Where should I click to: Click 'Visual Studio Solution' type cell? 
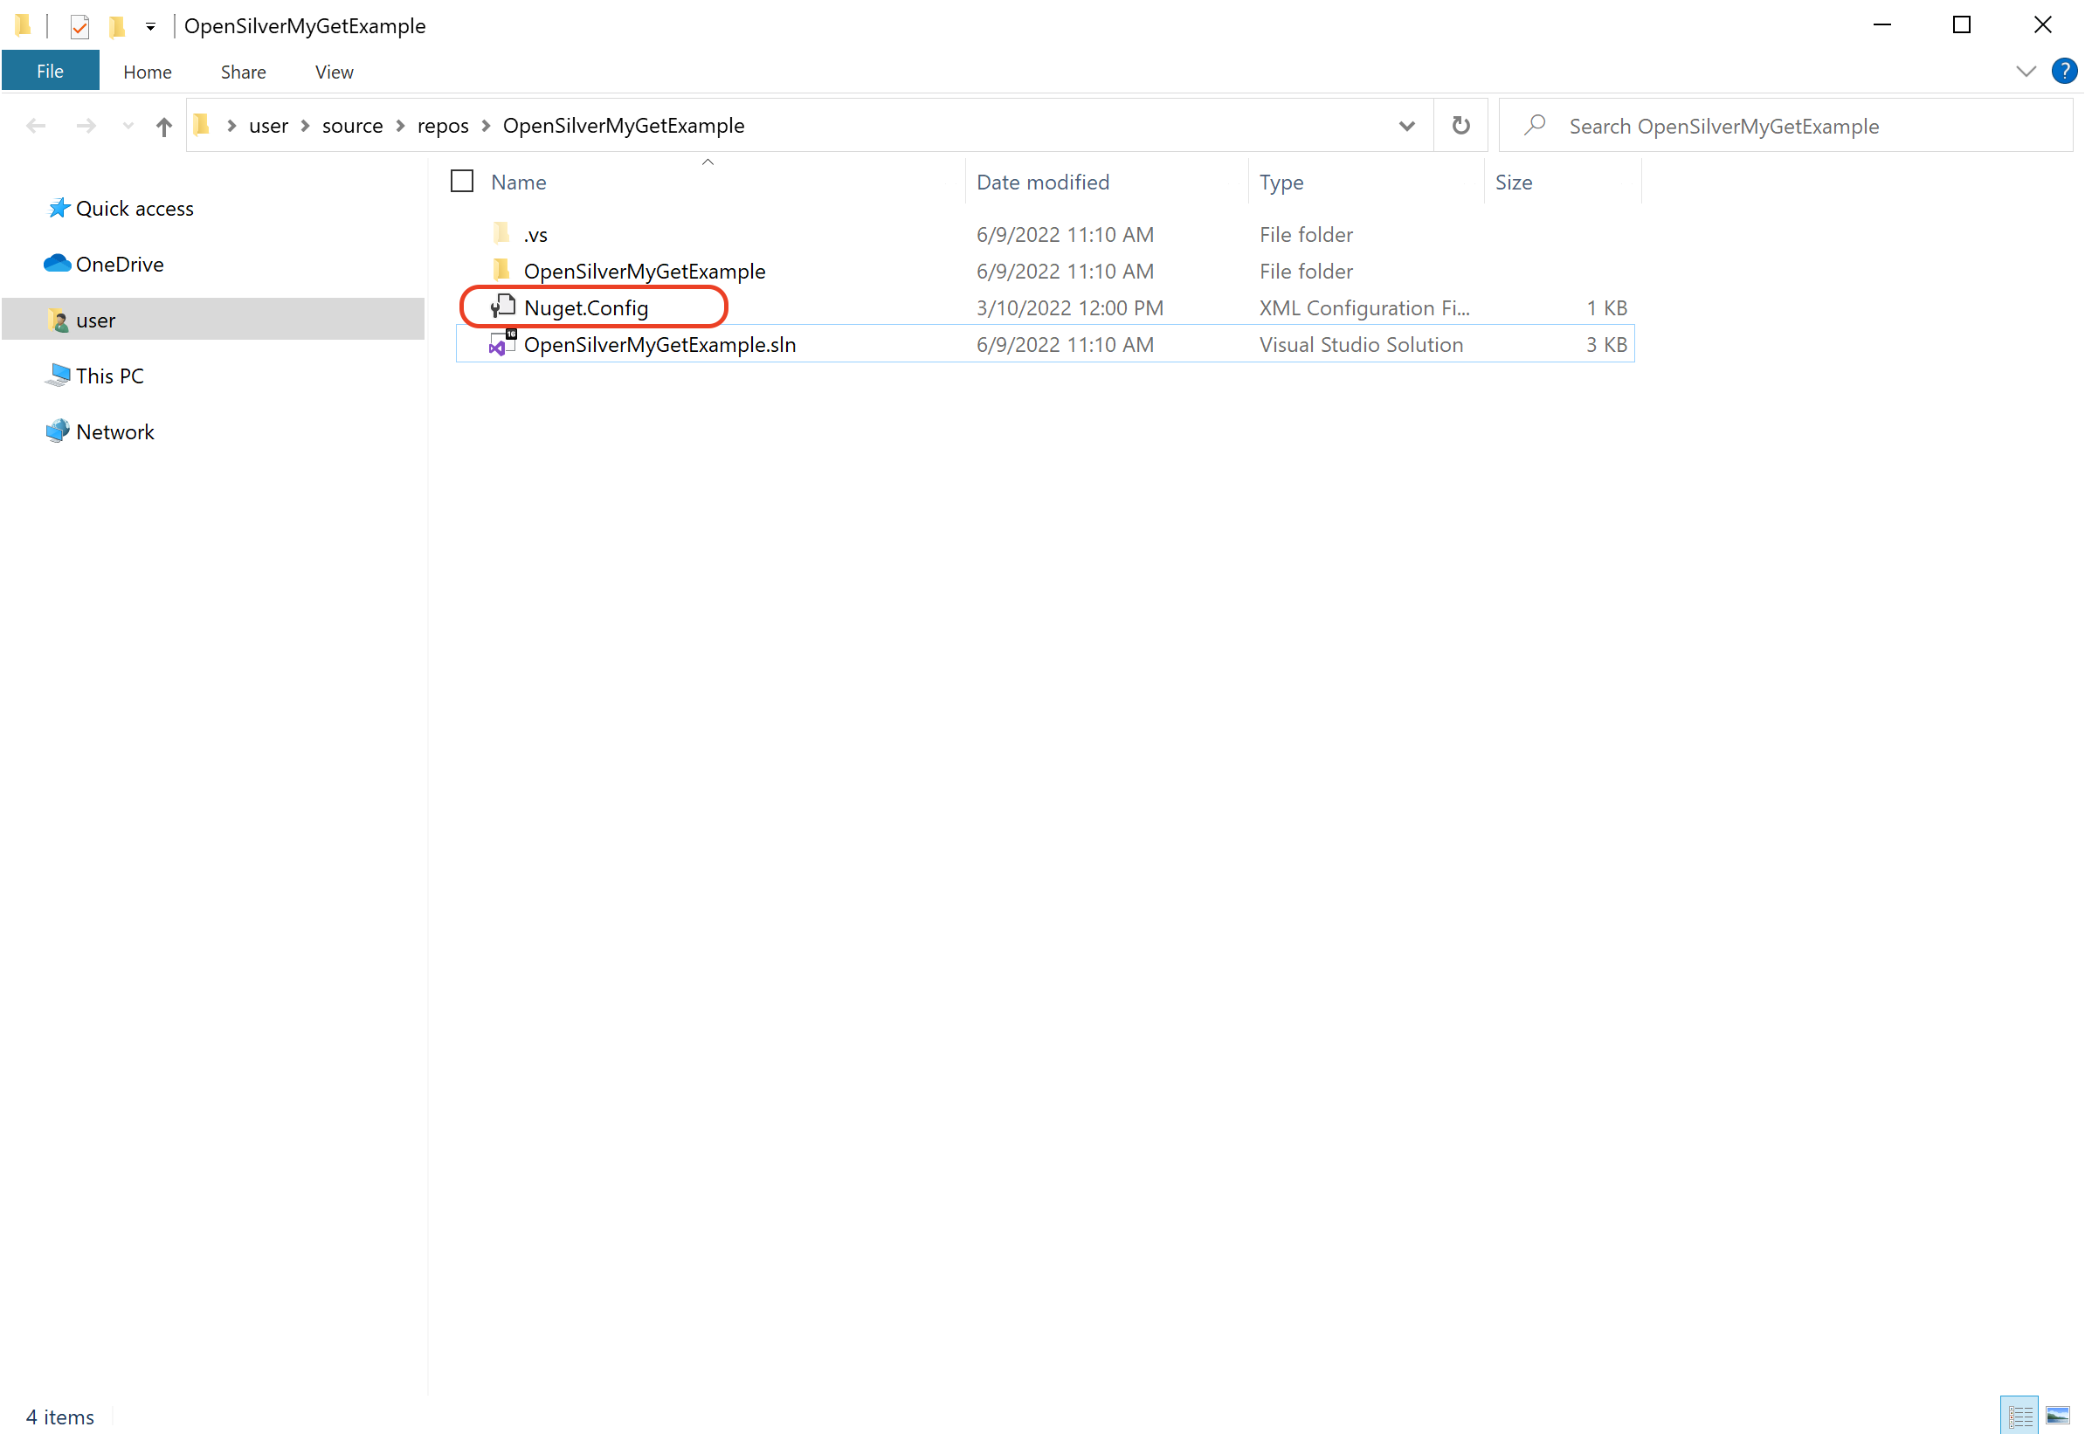(1362, 345)
